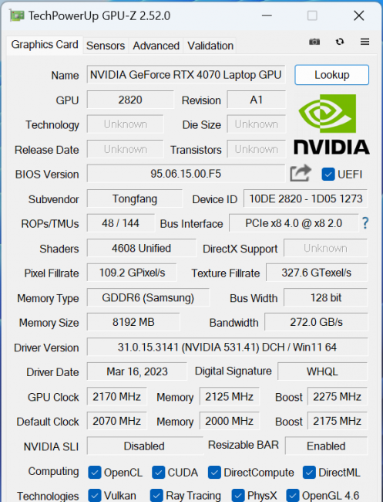
Task: Toggle the CUDA checkbox
Action: [x=159, y=473]
